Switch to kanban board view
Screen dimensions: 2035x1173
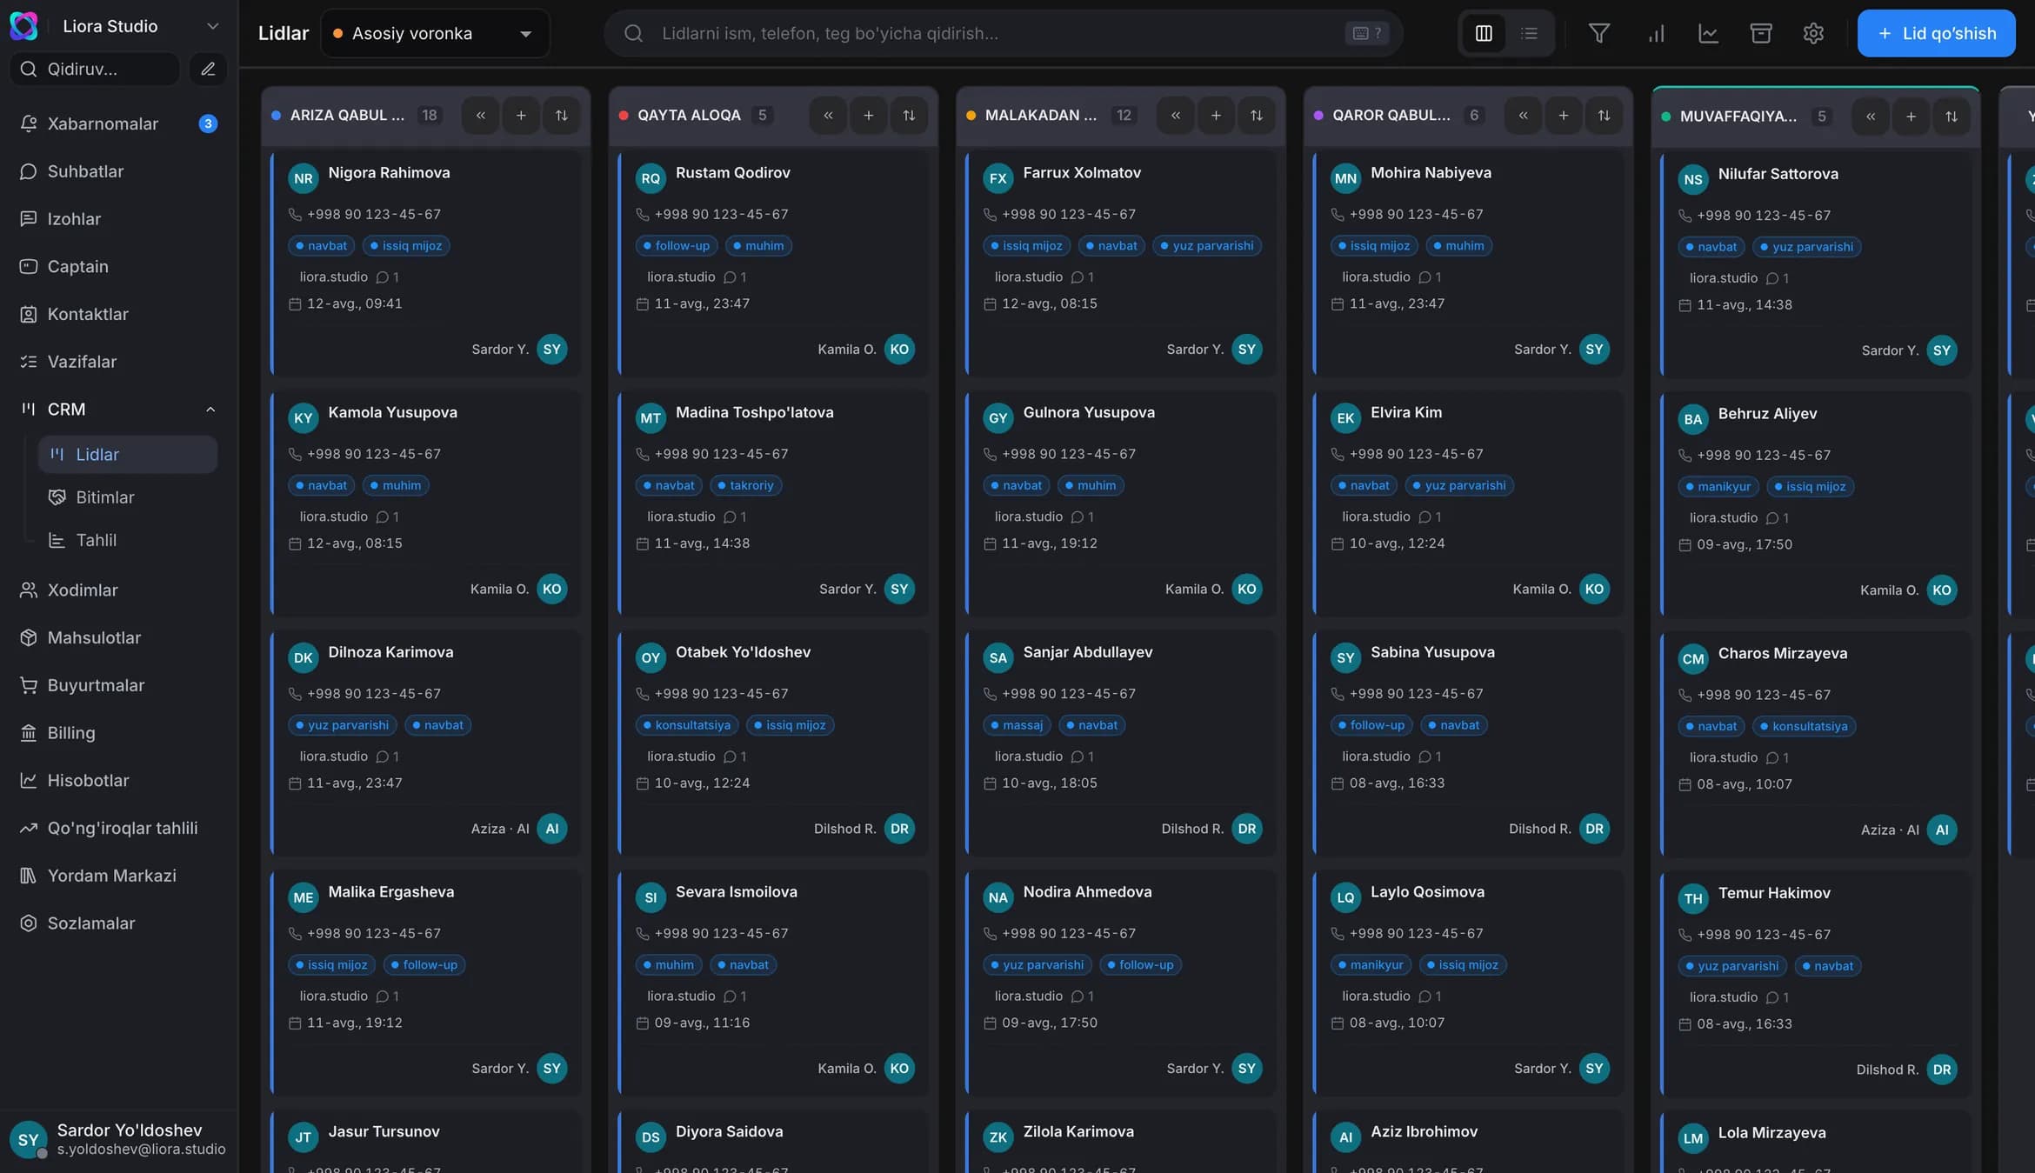(x=1484, y=33)
